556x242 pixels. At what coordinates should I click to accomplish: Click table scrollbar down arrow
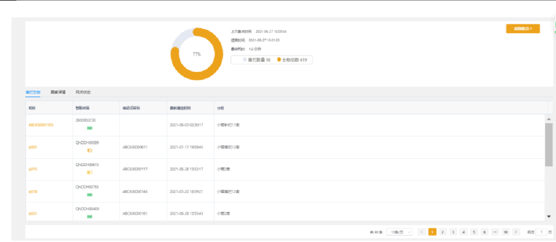[x=549, y=216]
